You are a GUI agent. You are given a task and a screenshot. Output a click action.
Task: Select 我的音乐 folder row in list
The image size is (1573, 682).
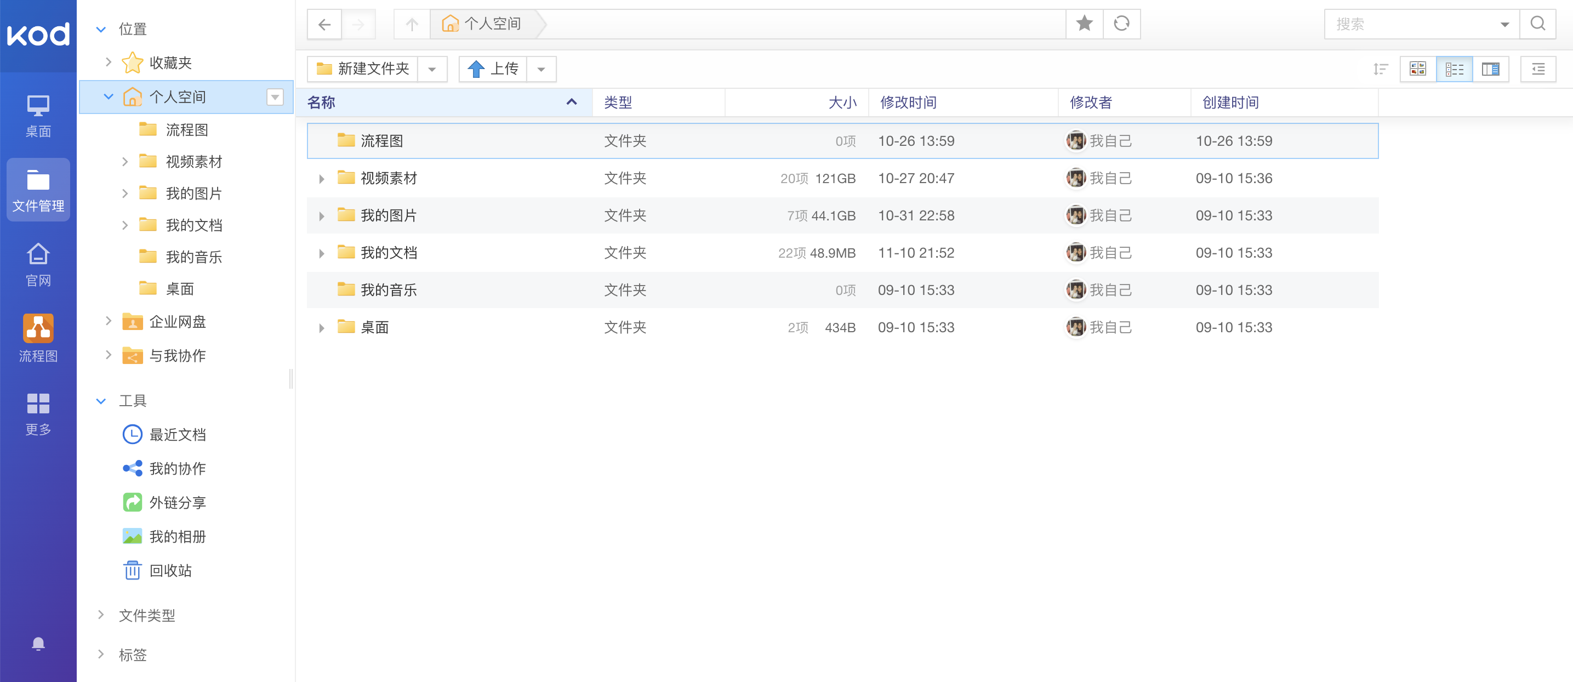pos(843,290)
